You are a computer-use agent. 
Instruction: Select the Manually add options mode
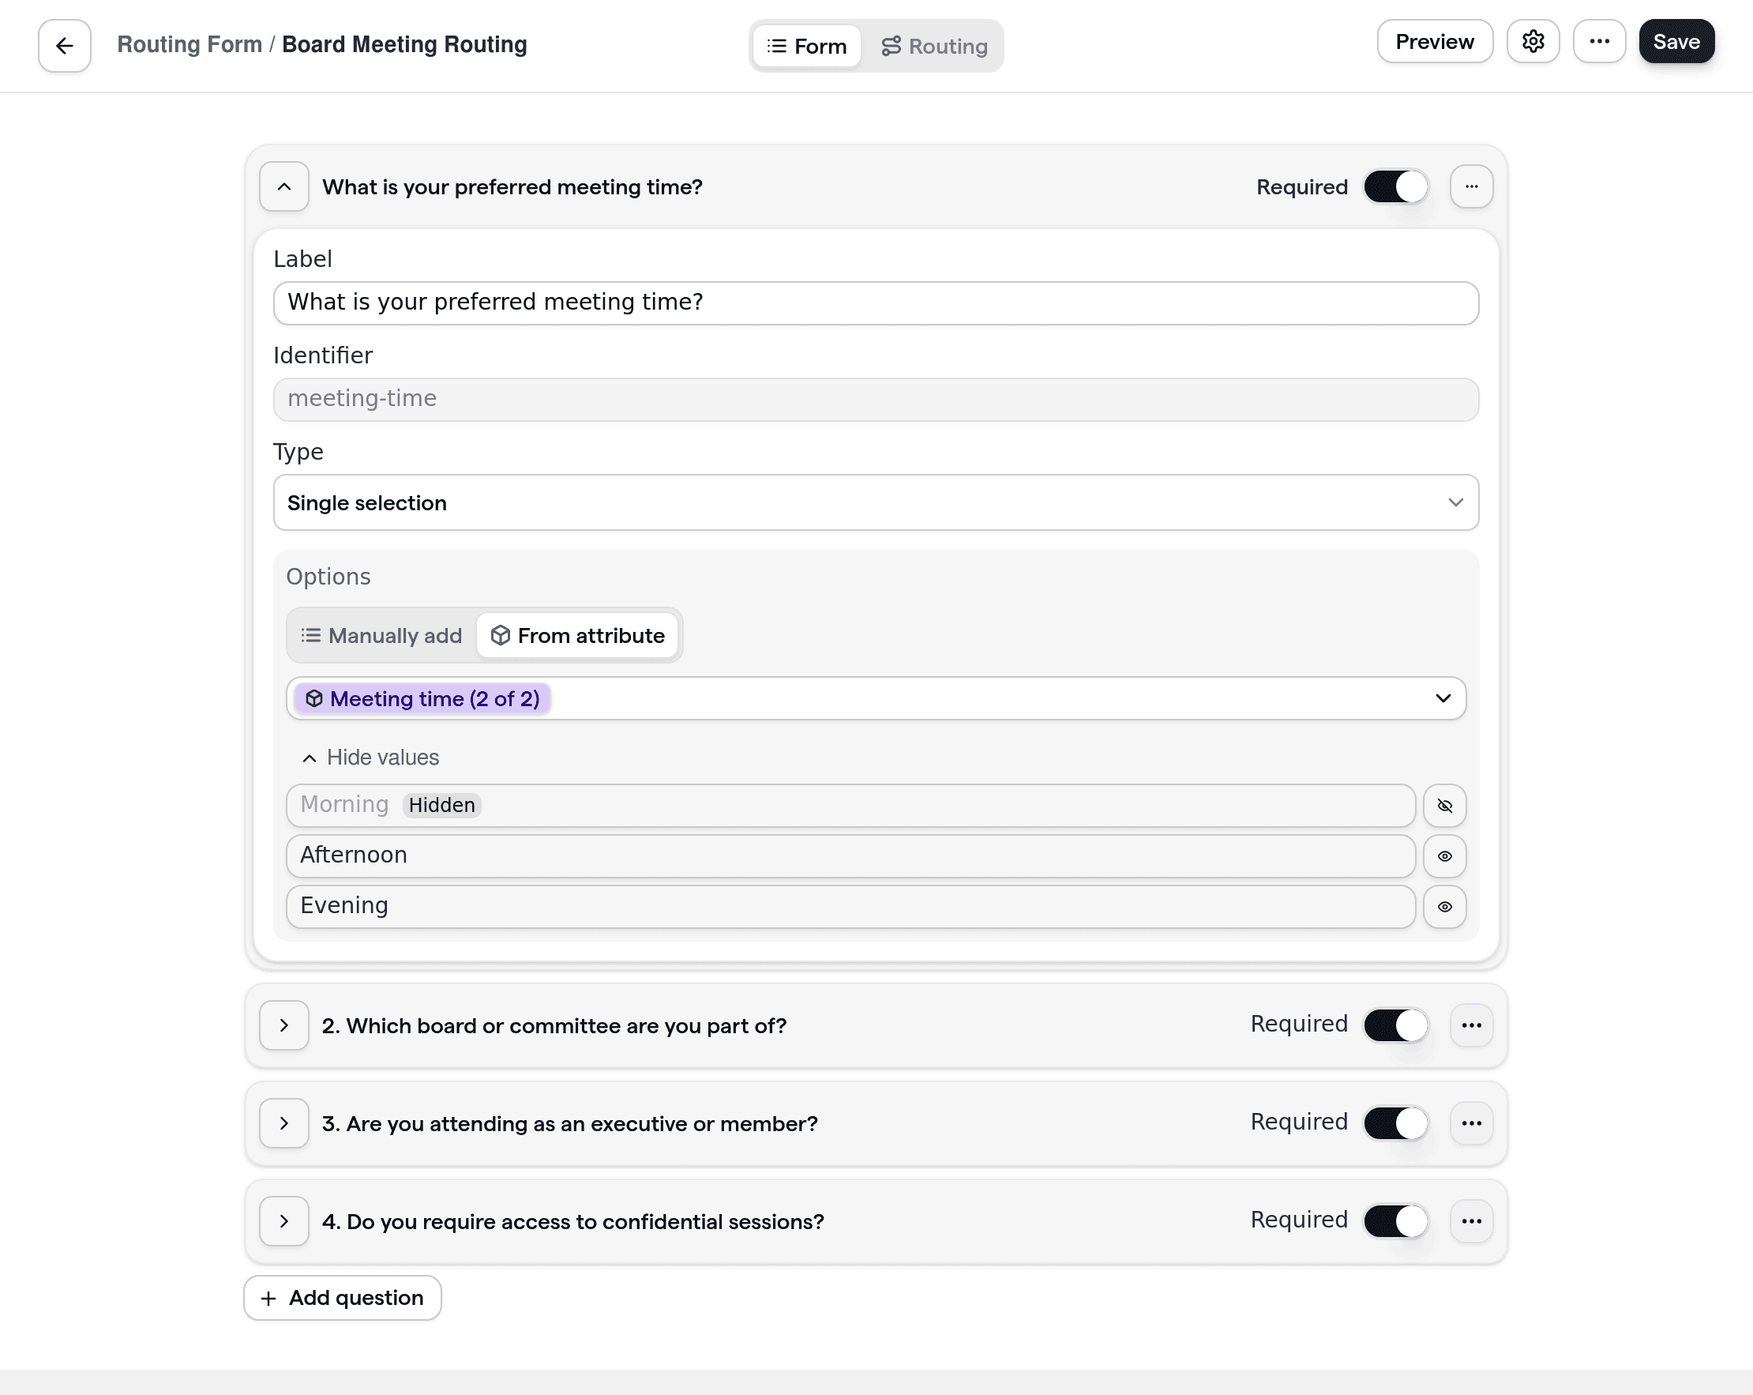click(380, 635)
